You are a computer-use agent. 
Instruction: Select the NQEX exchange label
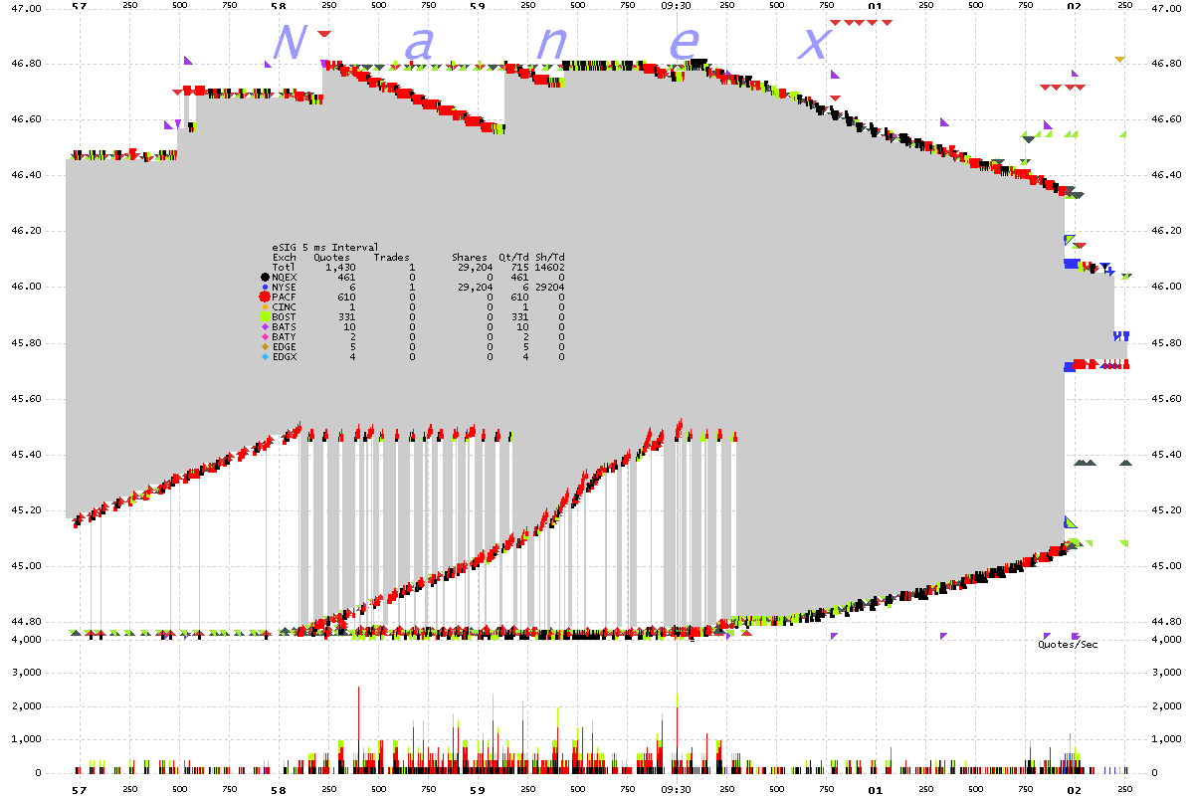pos(285,277)
